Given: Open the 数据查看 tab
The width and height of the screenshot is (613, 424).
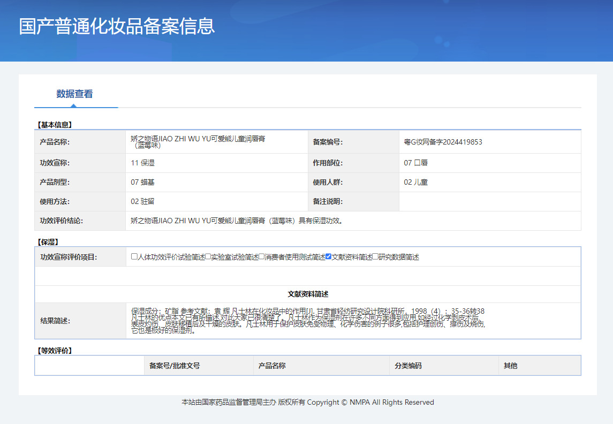Looking at the screenshot, I should pos(75,94).
